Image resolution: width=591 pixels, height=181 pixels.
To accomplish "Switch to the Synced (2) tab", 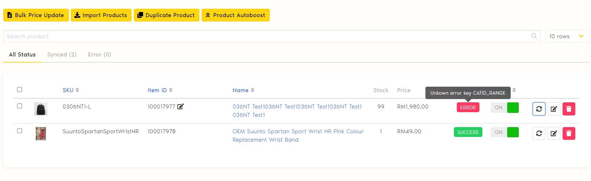I will click(62, 55).
